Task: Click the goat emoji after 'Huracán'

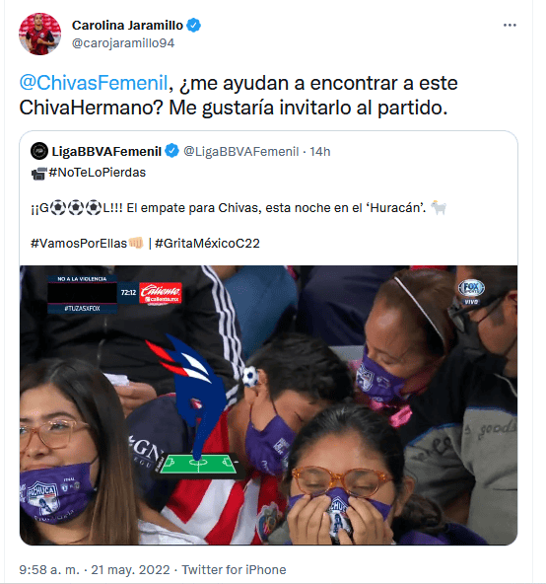Action: [439, 207]
